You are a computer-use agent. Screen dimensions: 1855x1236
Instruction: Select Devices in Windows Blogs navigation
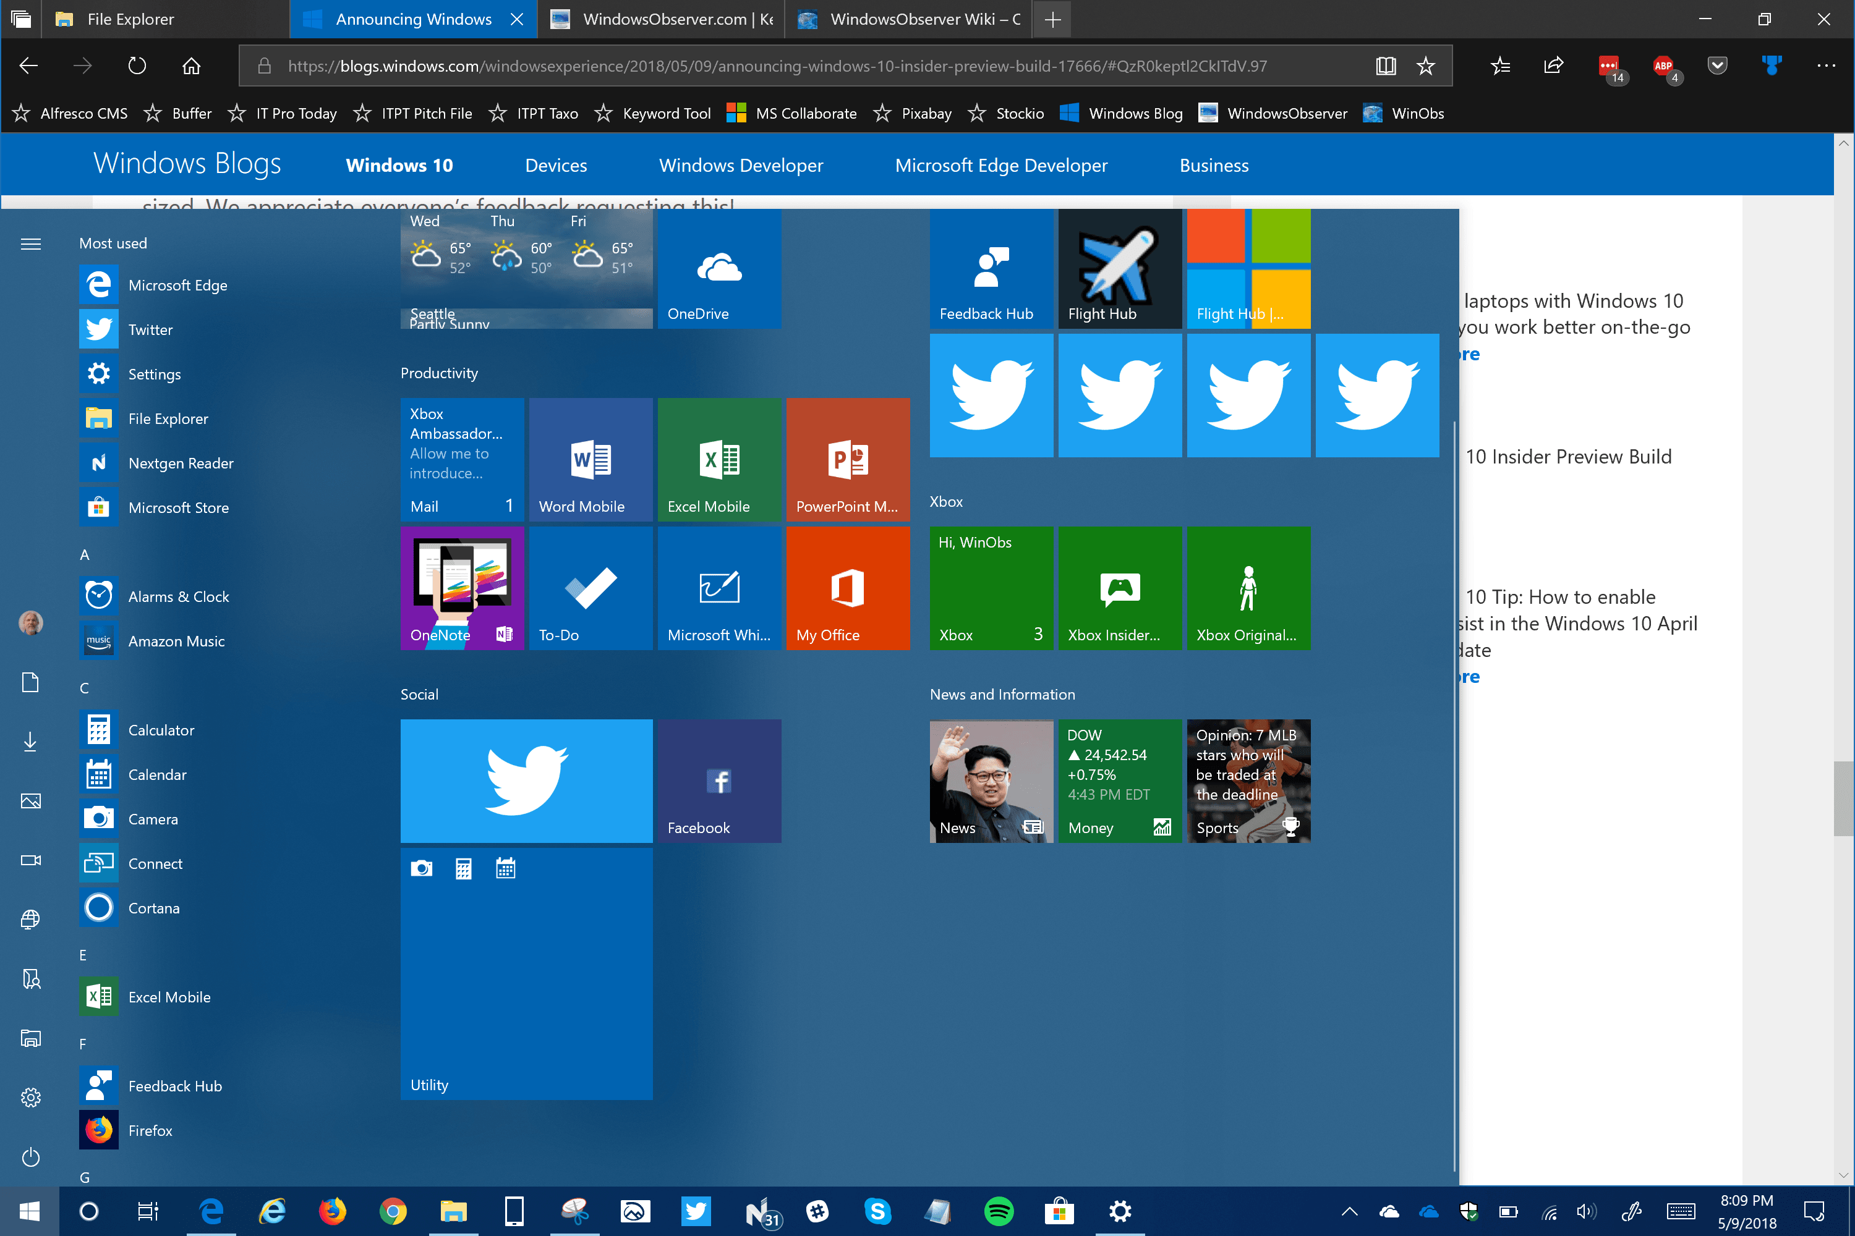(x=555, y=166)
